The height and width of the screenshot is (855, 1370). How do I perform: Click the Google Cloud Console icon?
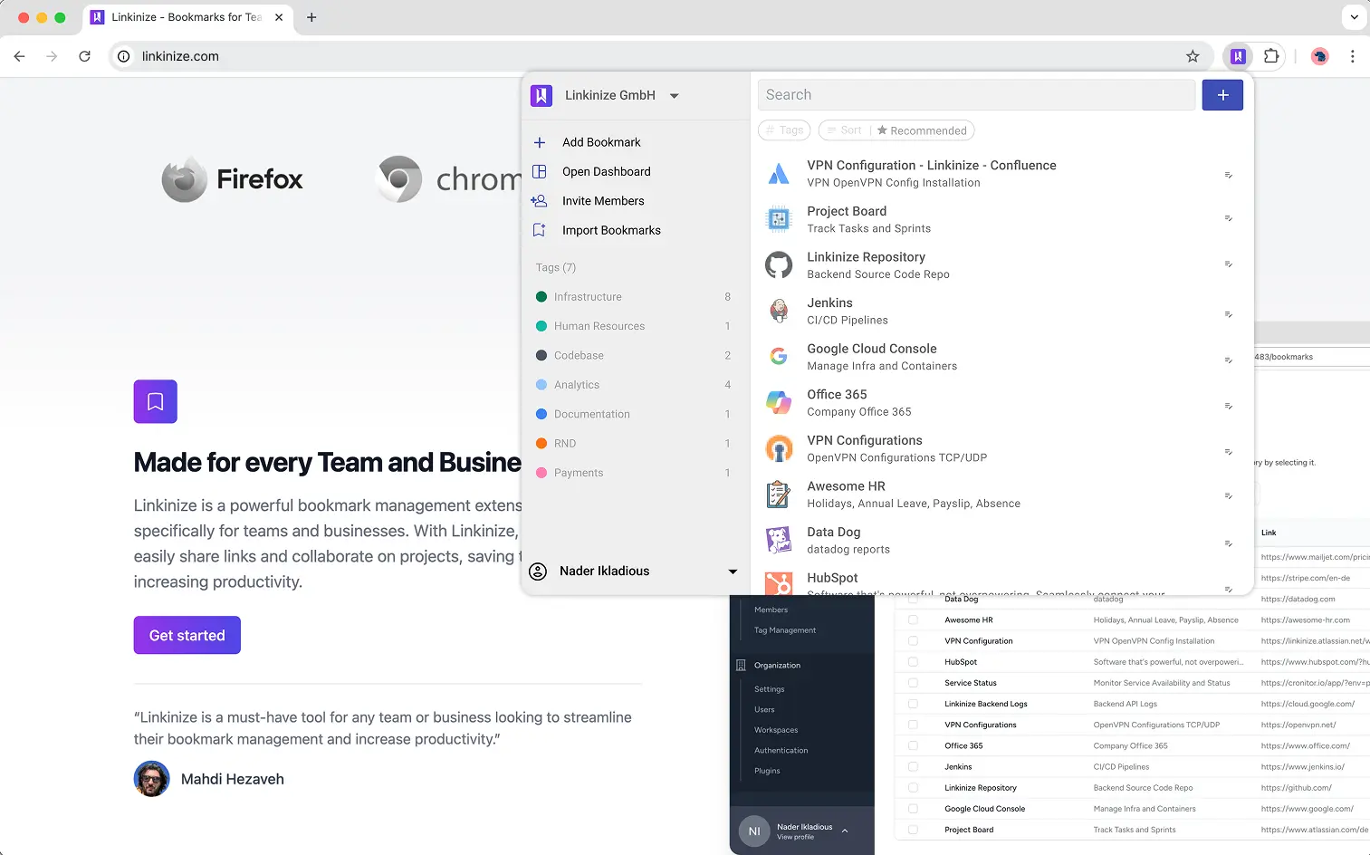779,357
